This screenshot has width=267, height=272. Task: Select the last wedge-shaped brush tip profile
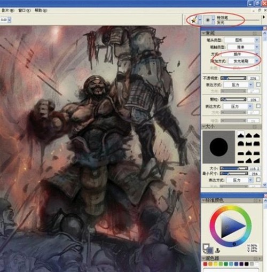coord(256,161)
